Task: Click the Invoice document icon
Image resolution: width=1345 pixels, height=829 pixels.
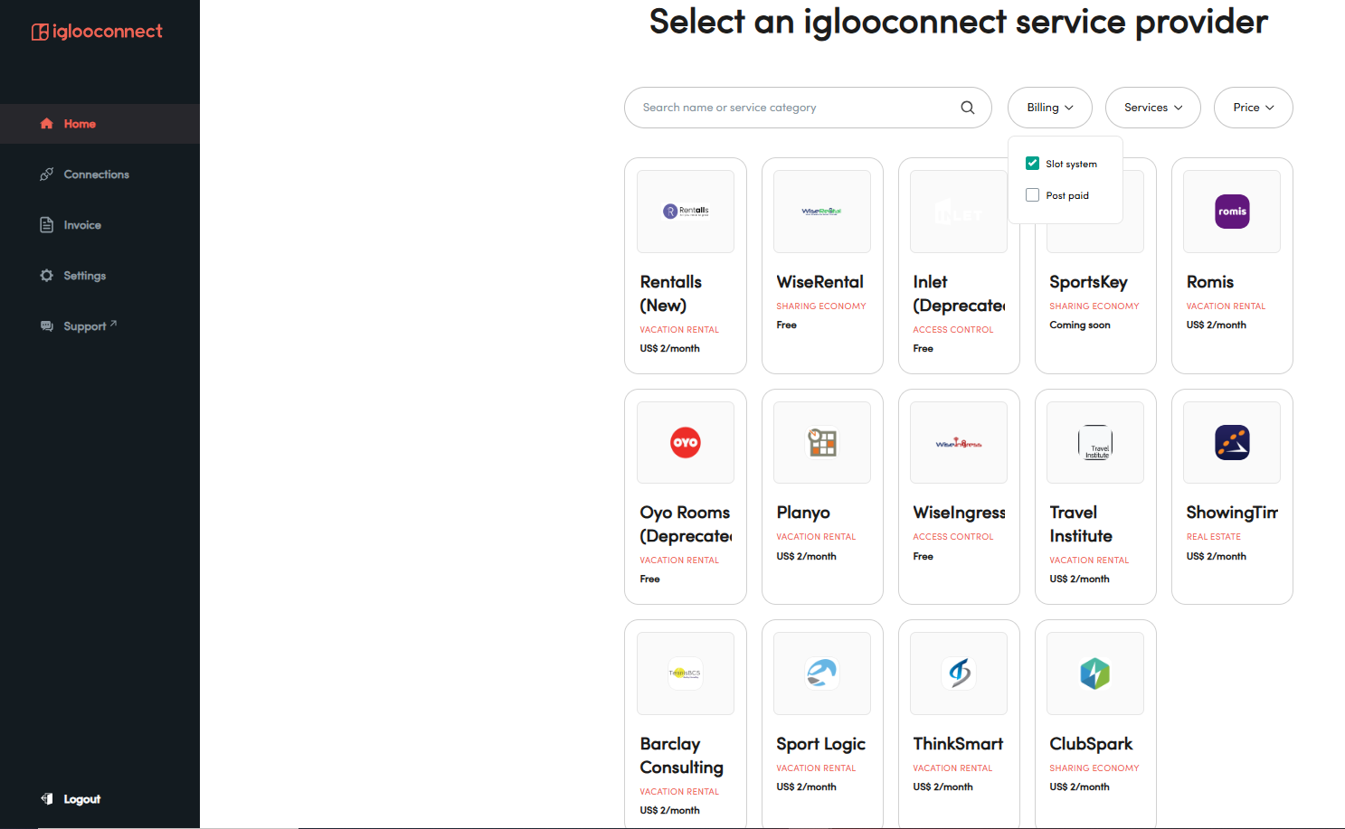Action: (x=47, y=225)
